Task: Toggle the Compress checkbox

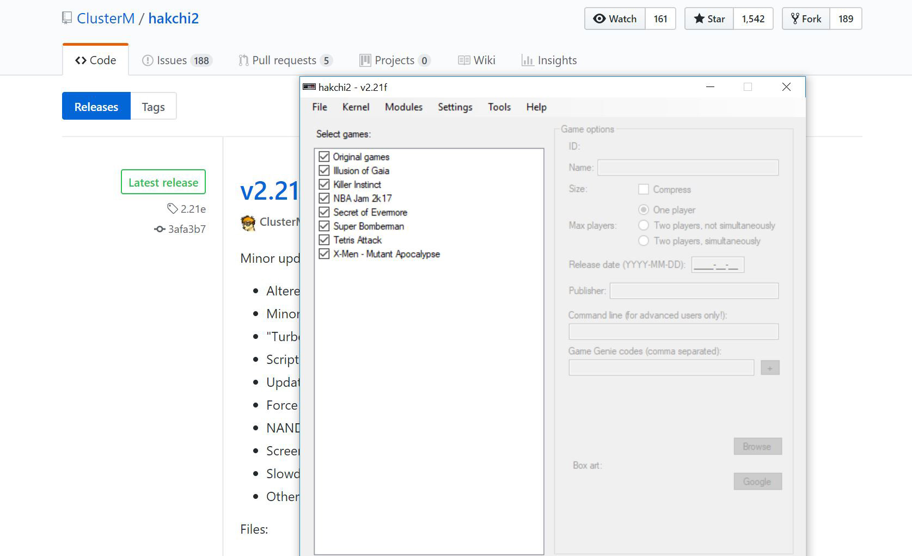Action: click(x=644, y=189)
